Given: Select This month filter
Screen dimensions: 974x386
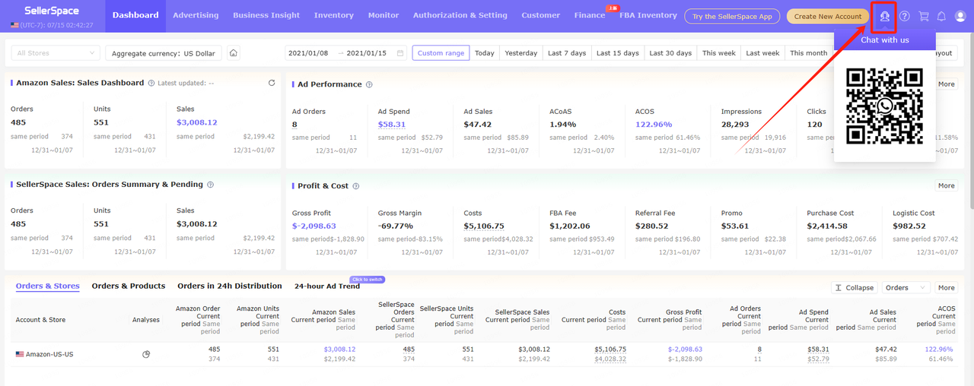Looking at the screenshot, I should [x=808, y=53].
